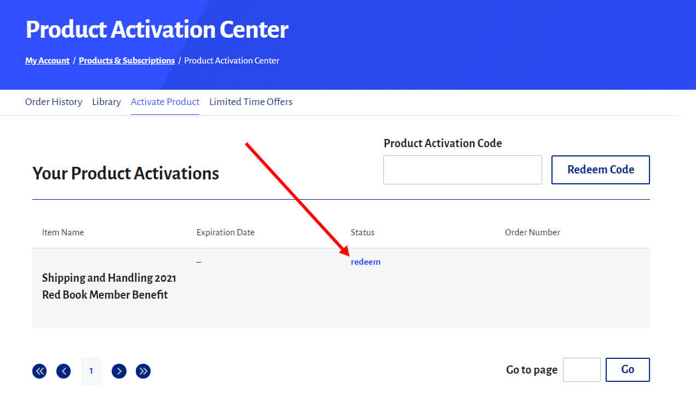
Task: Open the Order History tab
Action: [54, 102]
